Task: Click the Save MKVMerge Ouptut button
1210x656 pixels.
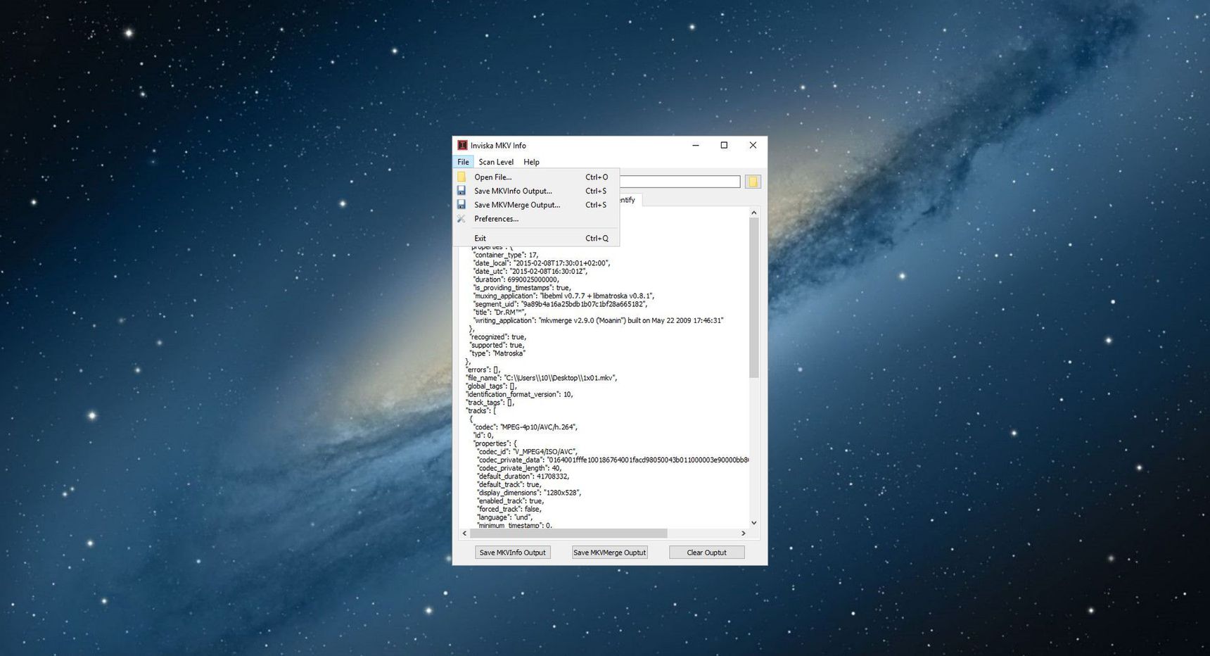Action: (609, 553)
